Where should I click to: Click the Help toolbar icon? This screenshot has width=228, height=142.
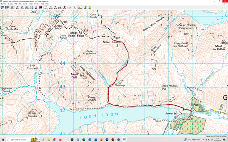pyautogui.click(x=85, y=8)
